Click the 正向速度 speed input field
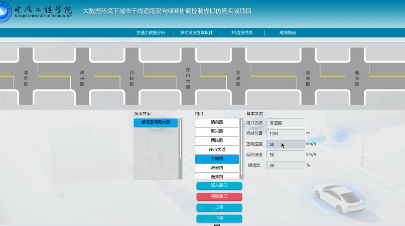 tap(286, 144)
